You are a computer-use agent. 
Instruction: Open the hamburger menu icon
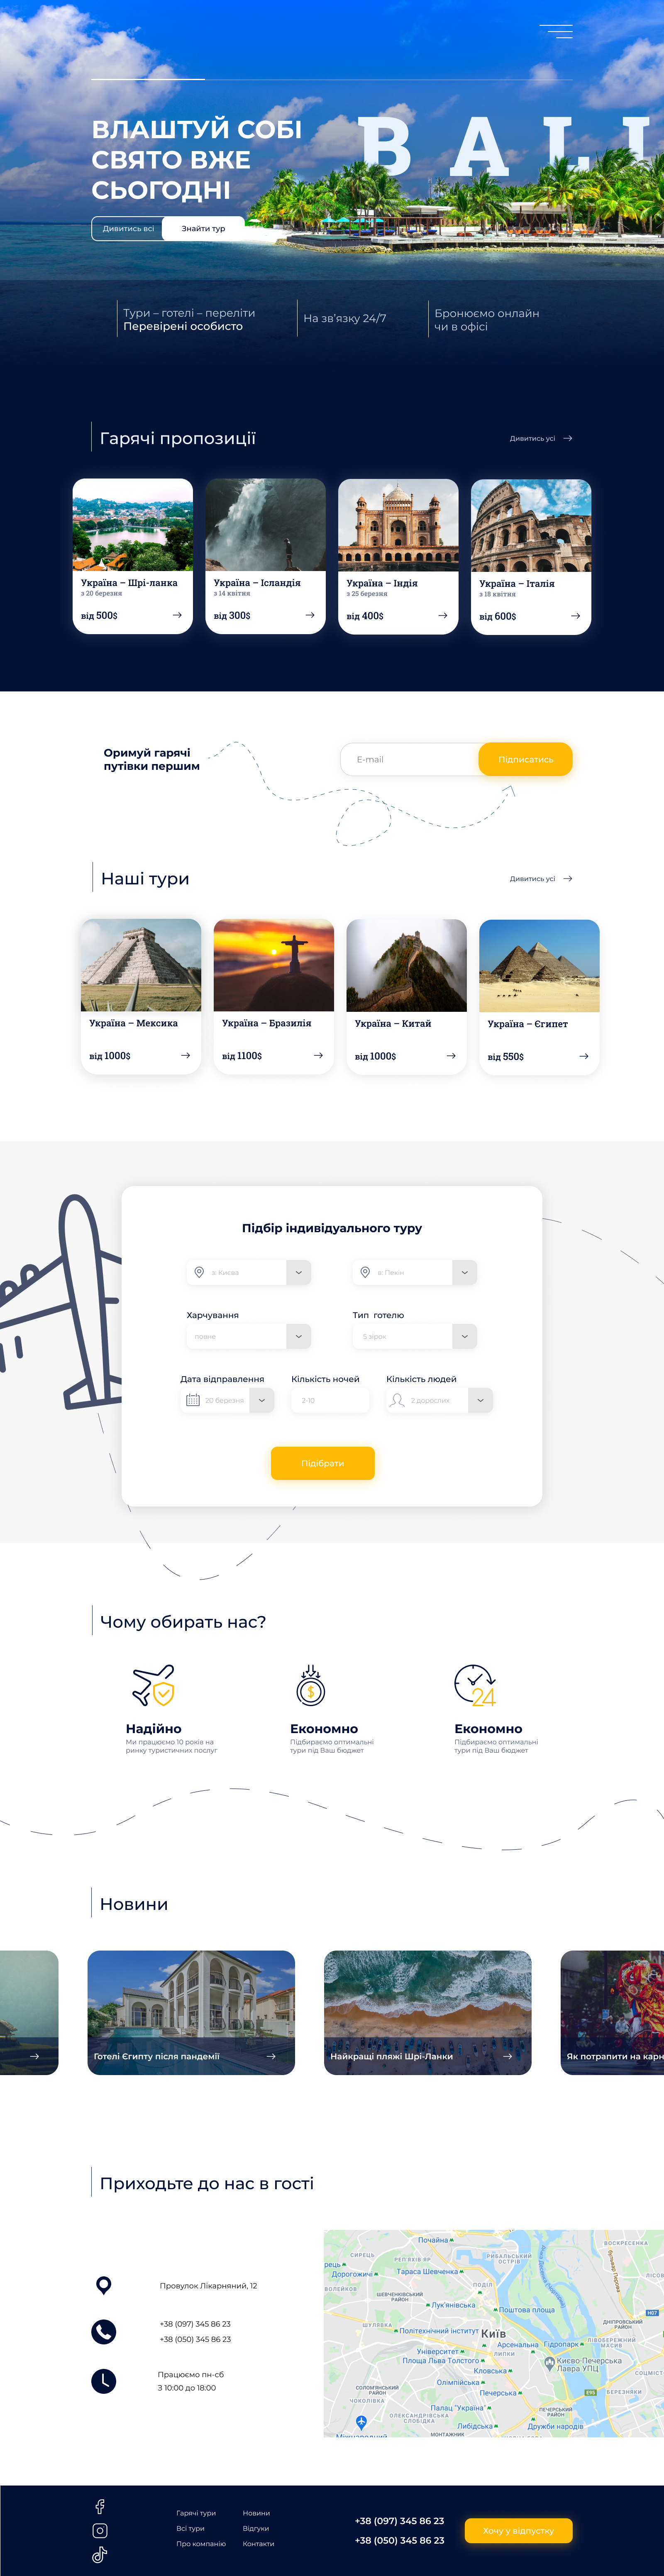click(x=556, y=31)
